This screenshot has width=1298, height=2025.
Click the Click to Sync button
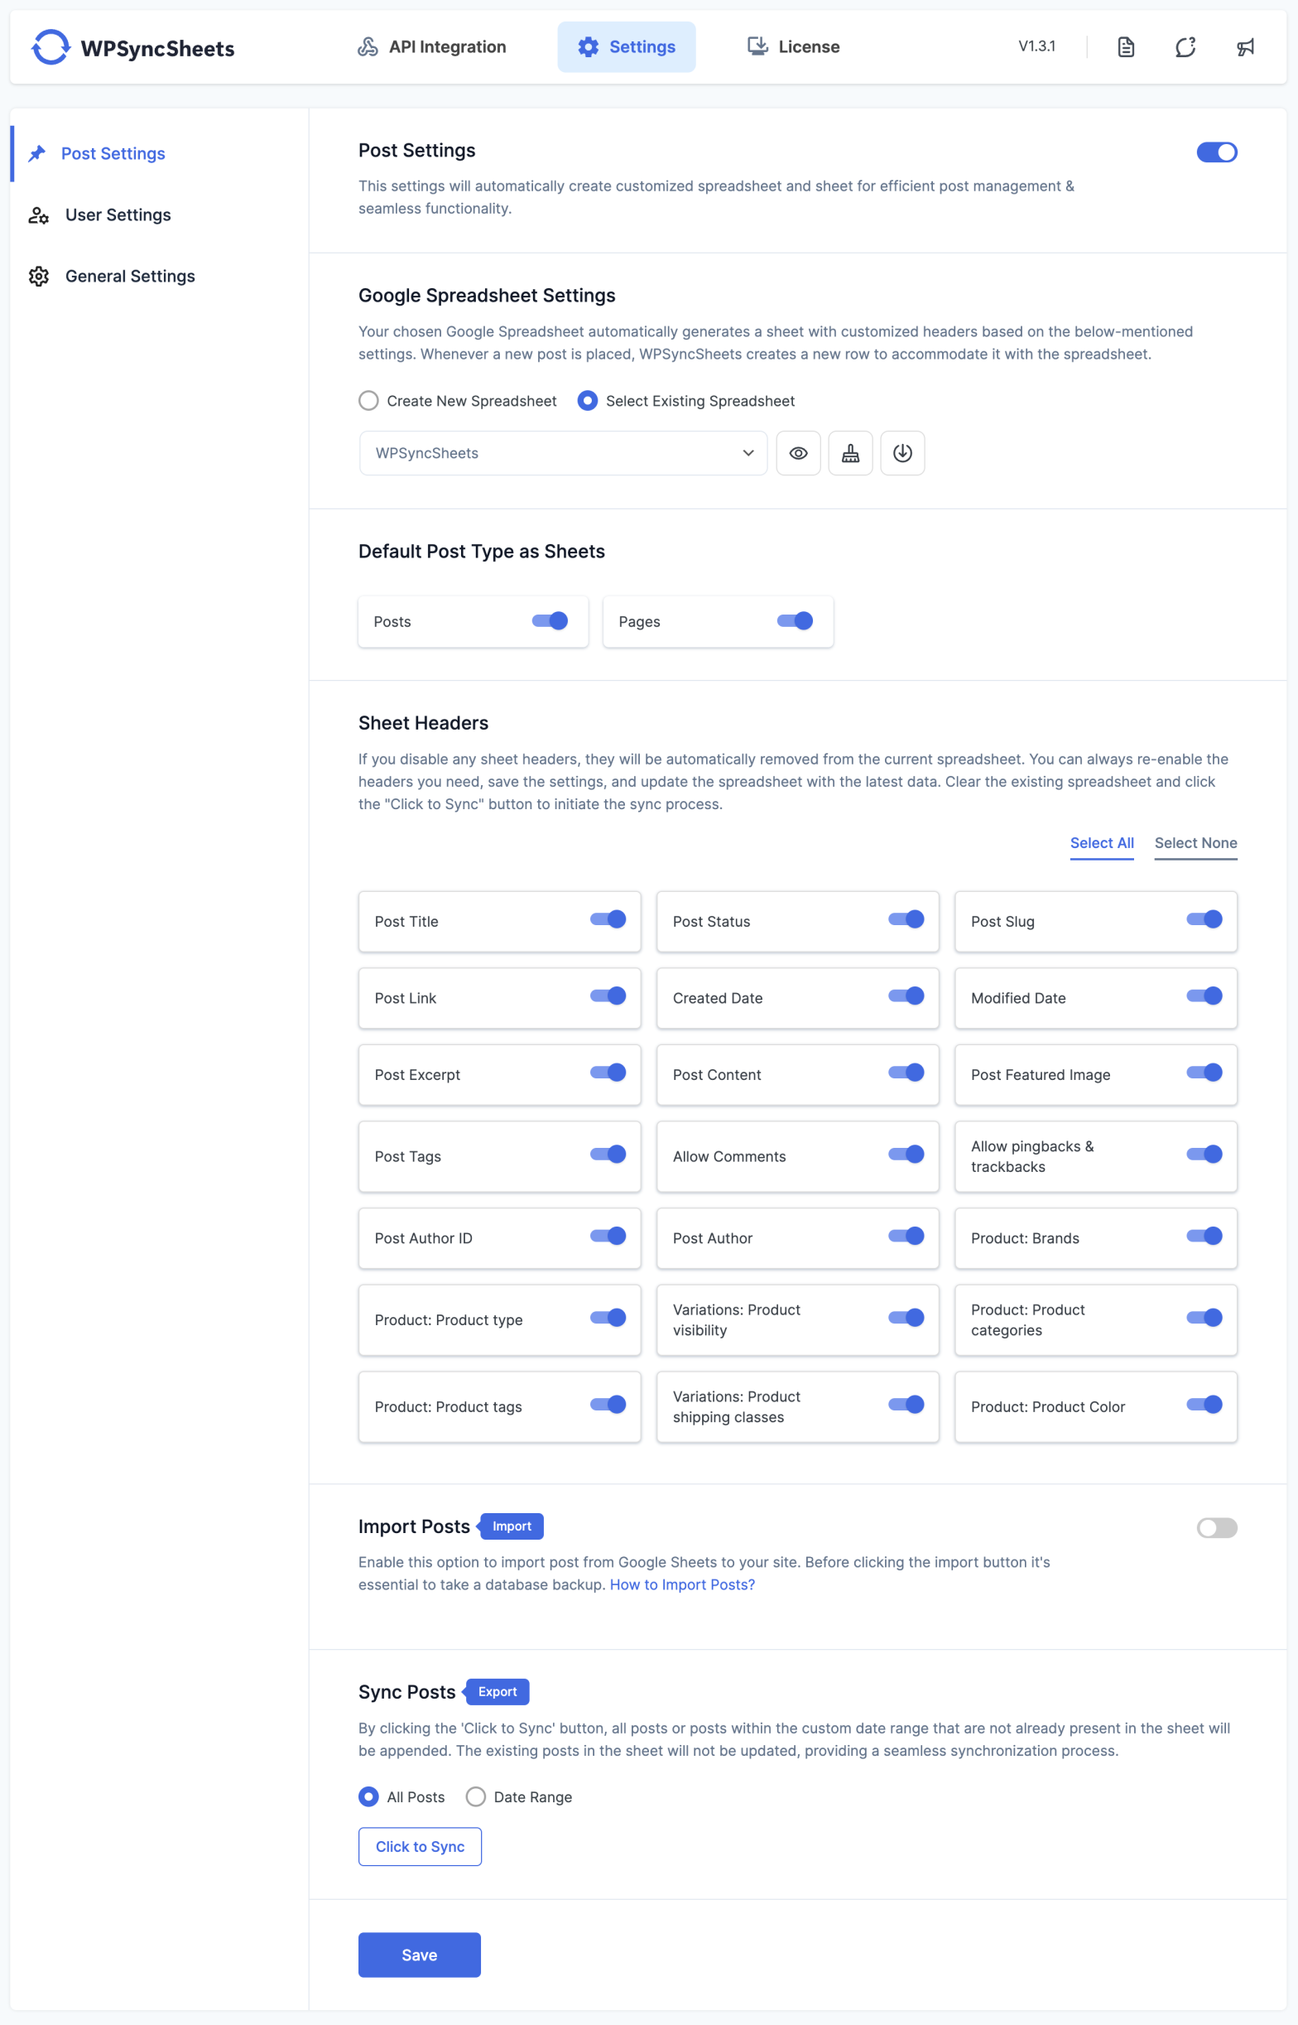pyautogui.click(x=420, y=1847)
